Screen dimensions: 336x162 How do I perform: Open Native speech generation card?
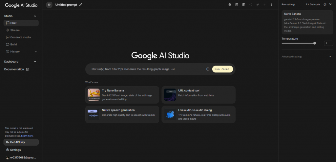click(122, 114)
